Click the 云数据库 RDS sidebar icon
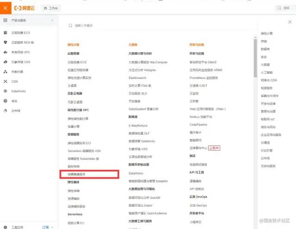This screenshot has height=229, width=296. pos(5,42)
